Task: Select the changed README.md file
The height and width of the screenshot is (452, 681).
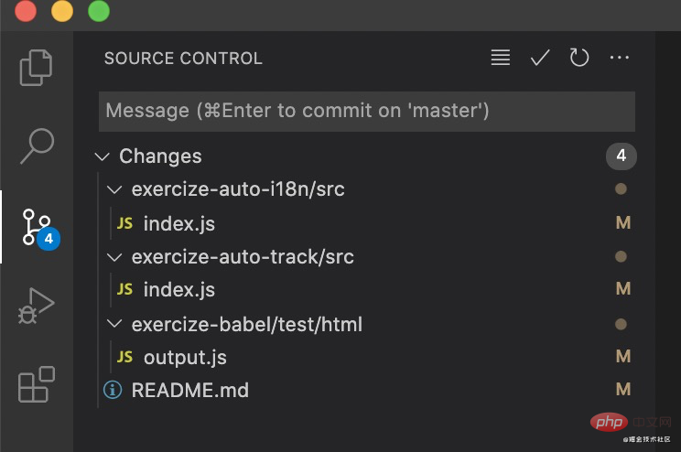Action: pos(190,390)
